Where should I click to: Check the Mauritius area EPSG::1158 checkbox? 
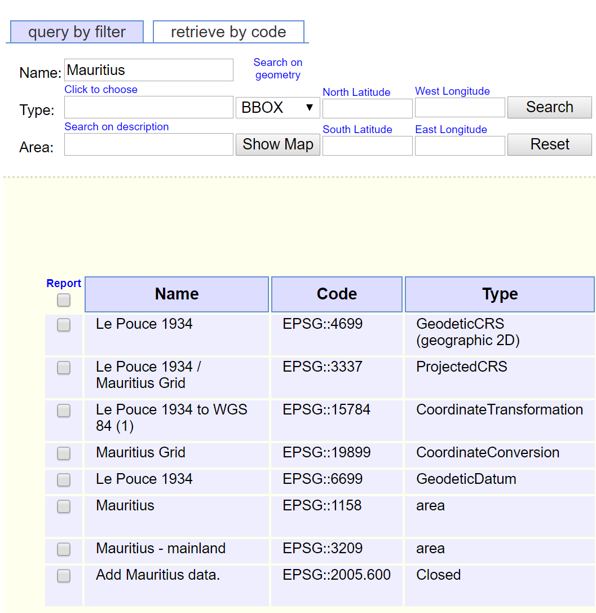coord(64,506)
